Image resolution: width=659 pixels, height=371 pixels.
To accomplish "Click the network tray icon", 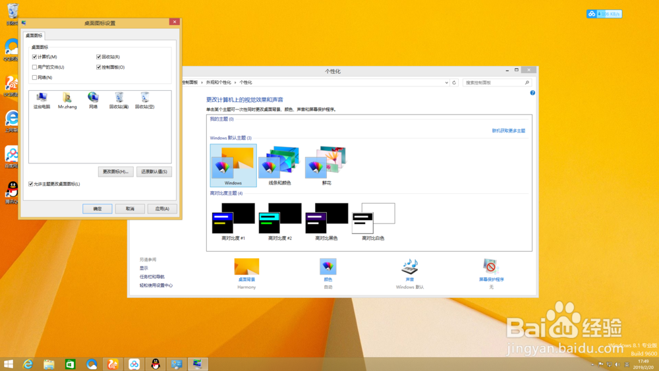I will [x=610, y=364].
